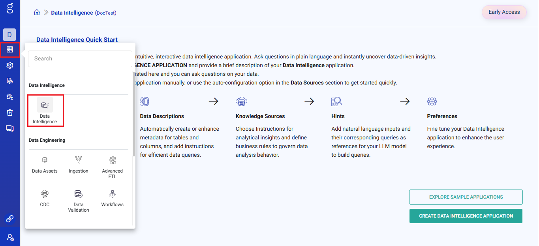
Task: Go to home via breadcrumb icon
Action: 37,12
